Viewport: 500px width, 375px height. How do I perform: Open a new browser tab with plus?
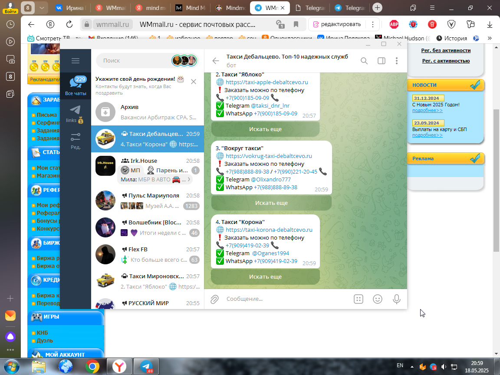(x=377, y=8)
